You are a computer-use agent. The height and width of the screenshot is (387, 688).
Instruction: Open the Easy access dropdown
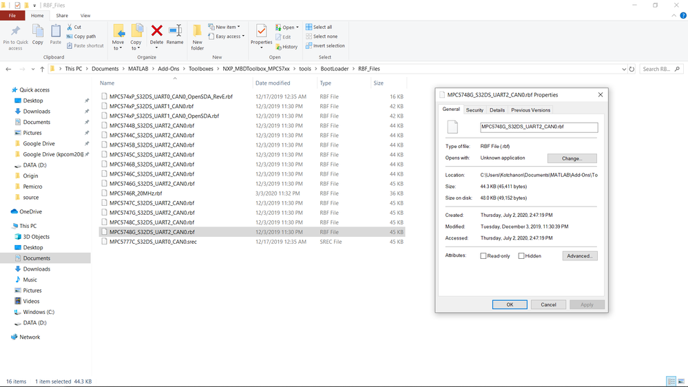pyautogui.click(x=227, y=36)
